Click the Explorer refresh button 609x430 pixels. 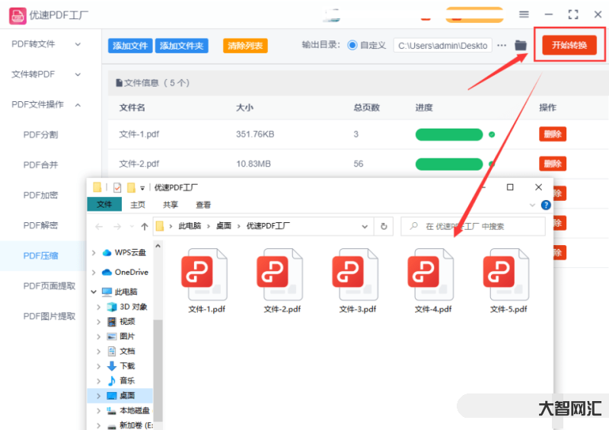[x=384, y=226]
